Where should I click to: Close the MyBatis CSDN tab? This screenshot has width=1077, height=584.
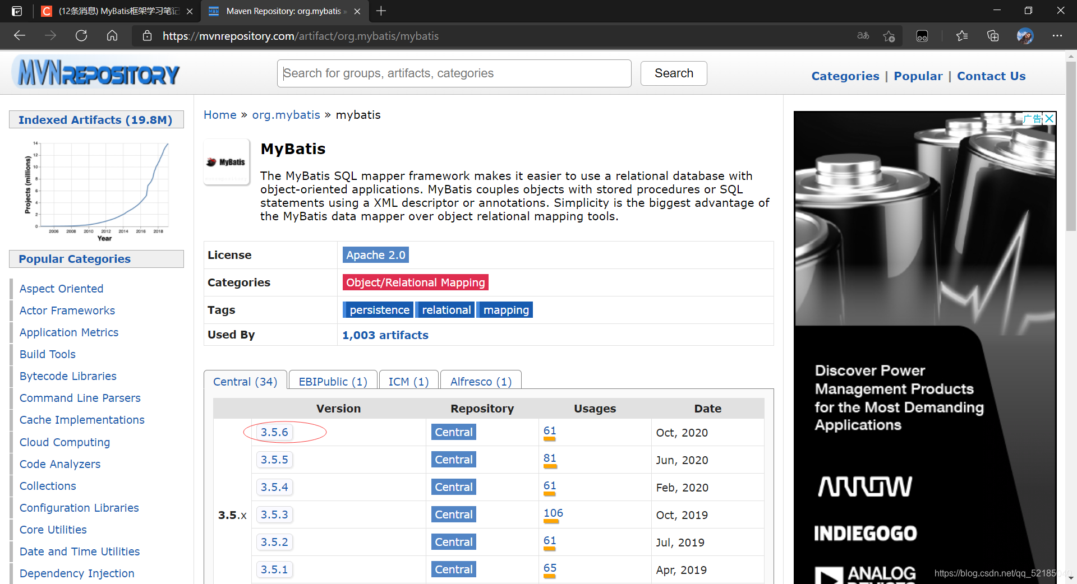tap(190, 11)
